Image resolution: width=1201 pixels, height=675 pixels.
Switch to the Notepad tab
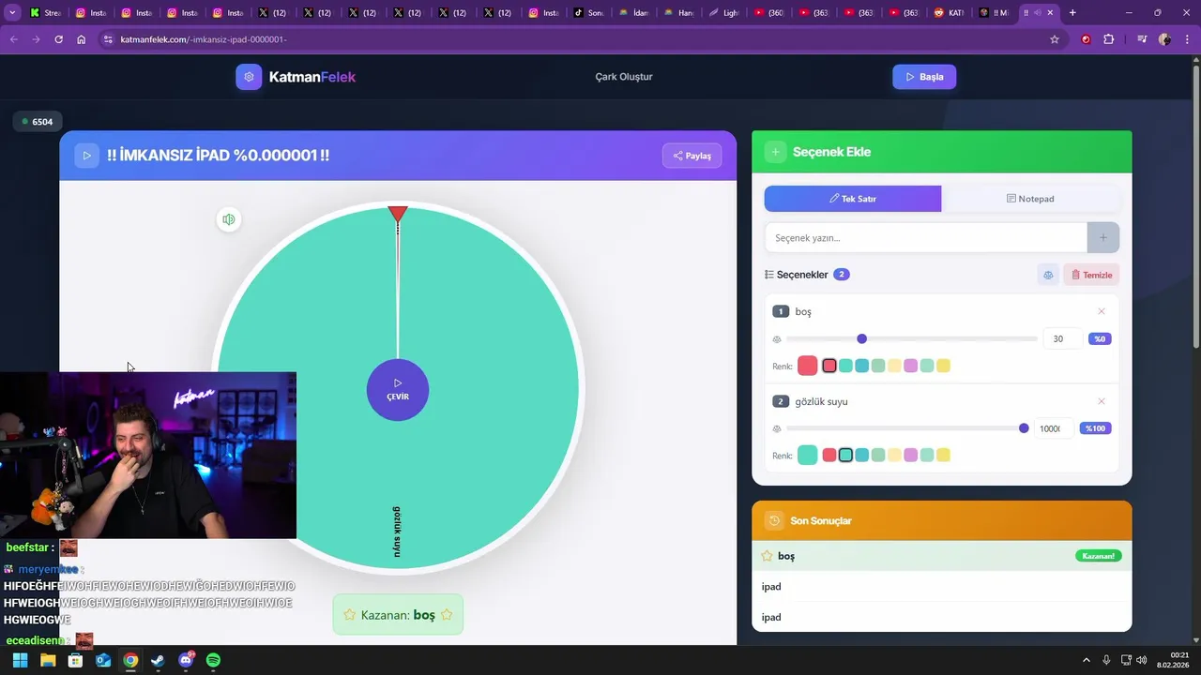(x=1030, y=199)
